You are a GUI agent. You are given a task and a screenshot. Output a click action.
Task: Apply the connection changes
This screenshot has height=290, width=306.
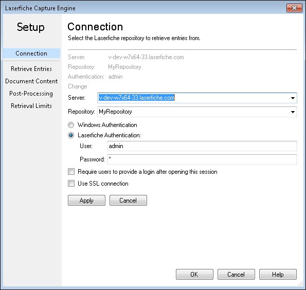click(x=86, y=200)
